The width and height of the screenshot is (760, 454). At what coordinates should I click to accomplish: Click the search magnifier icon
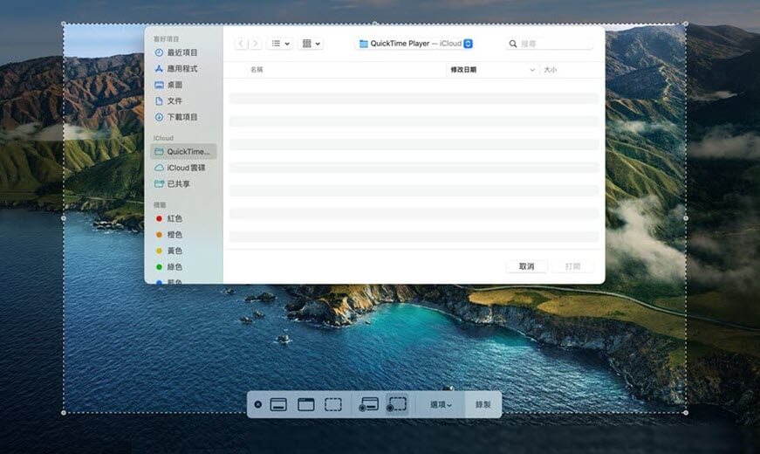tap(513, 44)
